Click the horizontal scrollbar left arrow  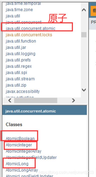tap(10, 100)
